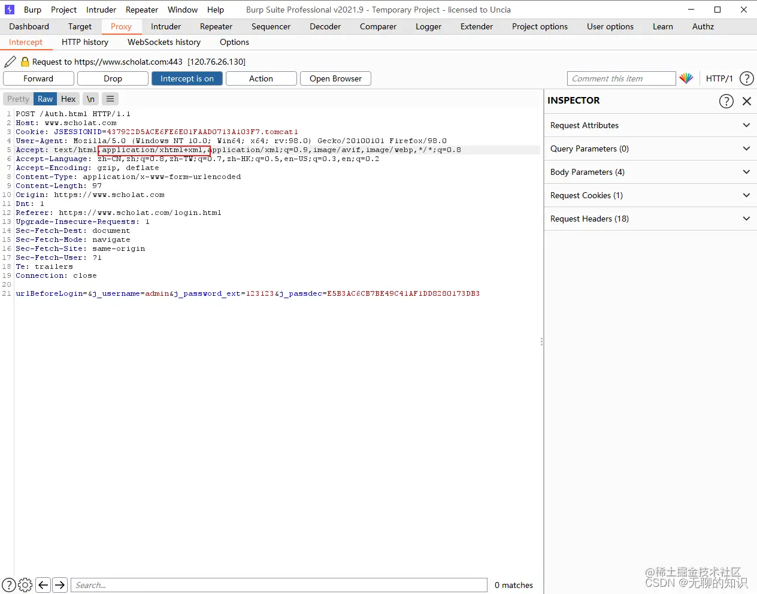Open the Sequencer tab
757x594 pixels.
271,26
